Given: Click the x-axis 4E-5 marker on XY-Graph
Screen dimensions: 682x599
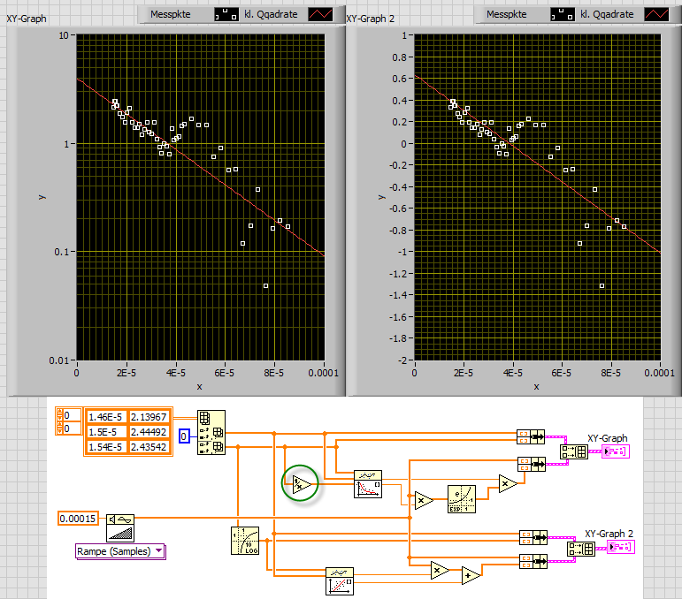Looking at the screenshot, I should pyautogui.click(x=175, y=373).
